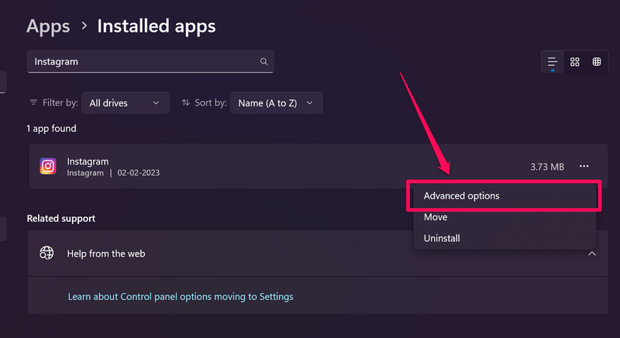Screen dimensions: 620x338
Task: Select Advanced options from the context menu
Action: (462, 196)
